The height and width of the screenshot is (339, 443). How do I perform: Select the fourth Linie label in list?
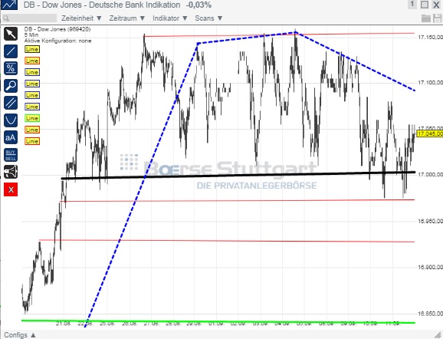(32, 84)
